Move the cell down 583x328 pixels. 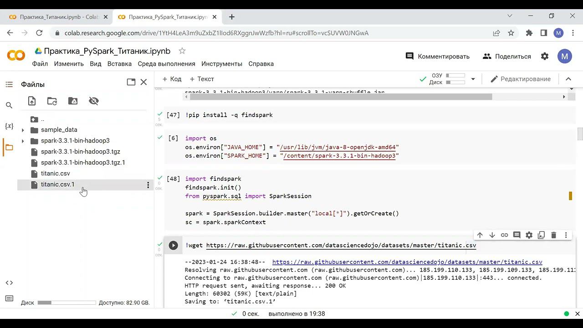(492, 235)
